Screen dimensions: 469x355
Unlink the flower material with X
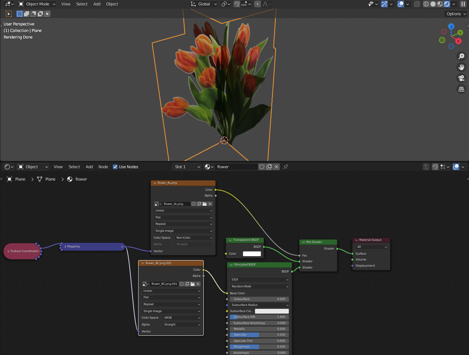(276, 167)
